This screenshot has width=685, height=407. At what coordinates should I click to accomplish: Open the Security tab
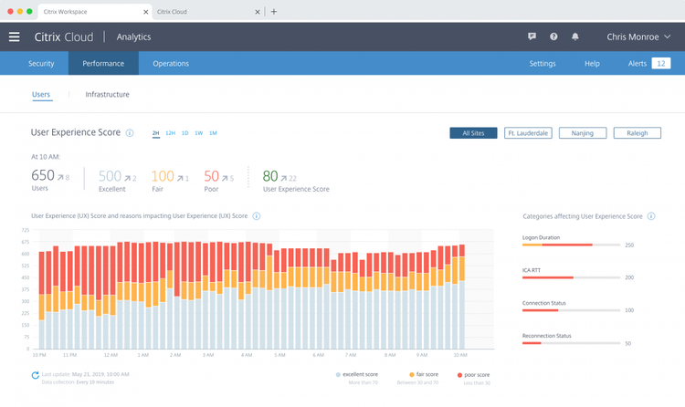coord(41,63)
